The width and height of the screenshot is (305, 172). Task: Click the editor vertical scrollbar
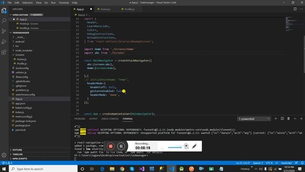tap(304, 54)
